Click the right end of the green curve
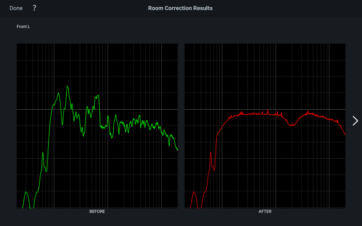 [x=177, y=149]
